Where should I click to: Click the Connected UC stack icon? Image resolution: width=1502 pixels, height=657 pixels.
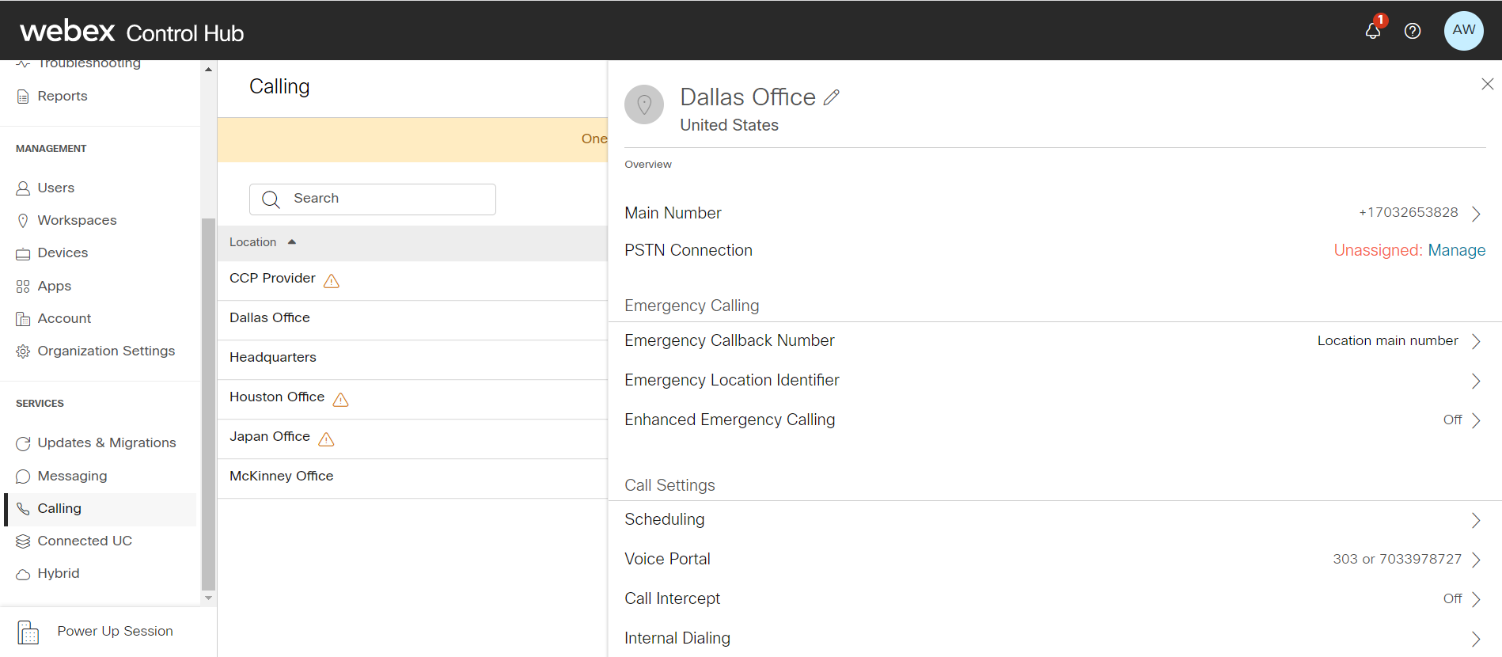click(23, 541)
